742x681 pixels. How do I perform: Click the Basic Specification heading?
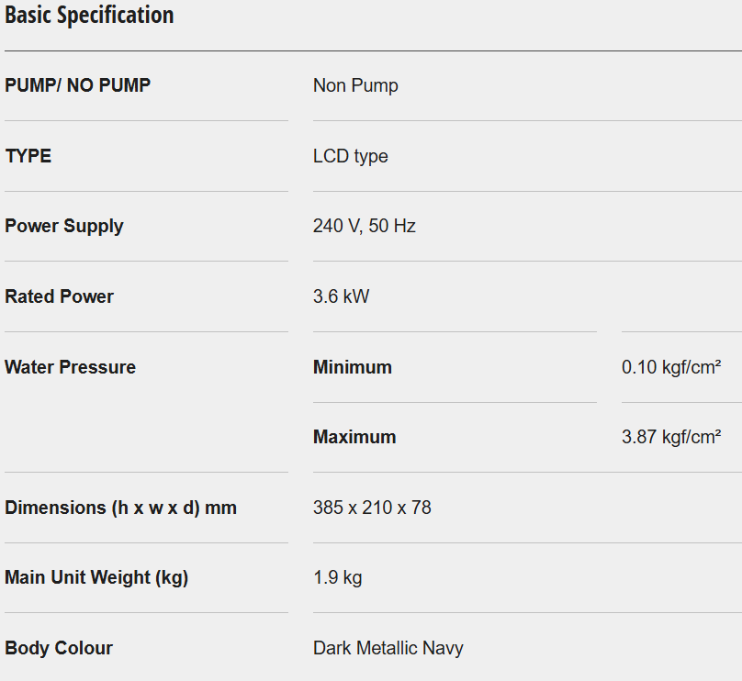(89, 16)
